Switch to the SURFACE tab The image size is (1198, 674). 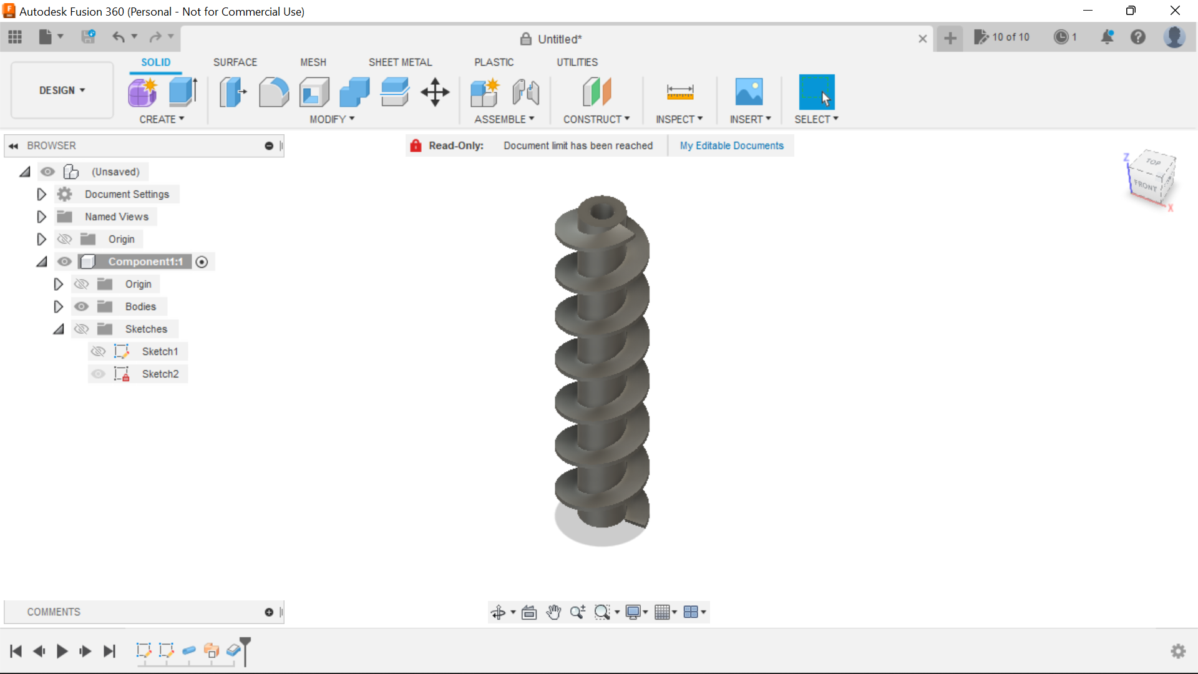pos(235,62)
